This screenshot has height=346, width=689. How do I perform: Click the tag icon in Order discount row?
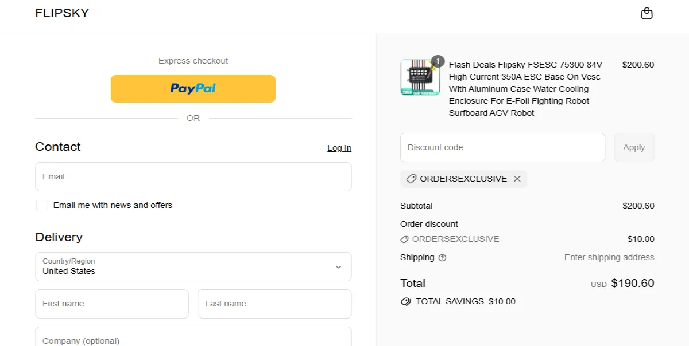coord(405,239)
